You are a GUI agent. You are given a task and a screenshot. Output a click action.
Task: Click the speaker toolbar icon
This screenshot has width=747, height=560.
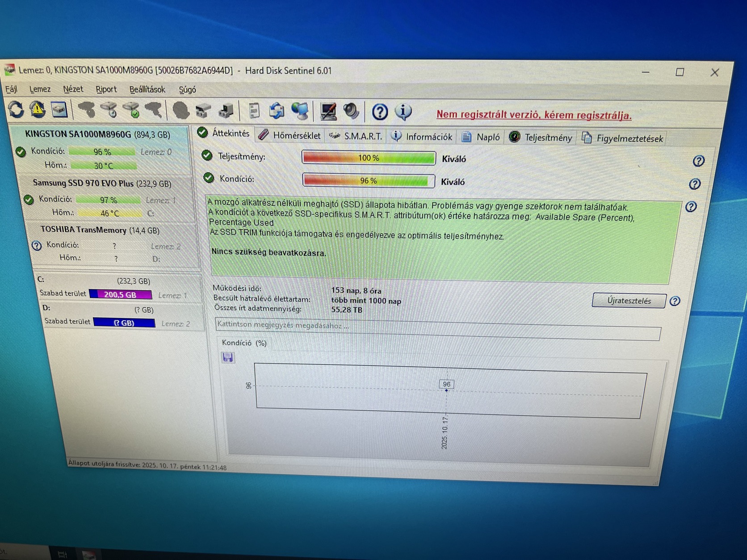(x=351, y=112)
